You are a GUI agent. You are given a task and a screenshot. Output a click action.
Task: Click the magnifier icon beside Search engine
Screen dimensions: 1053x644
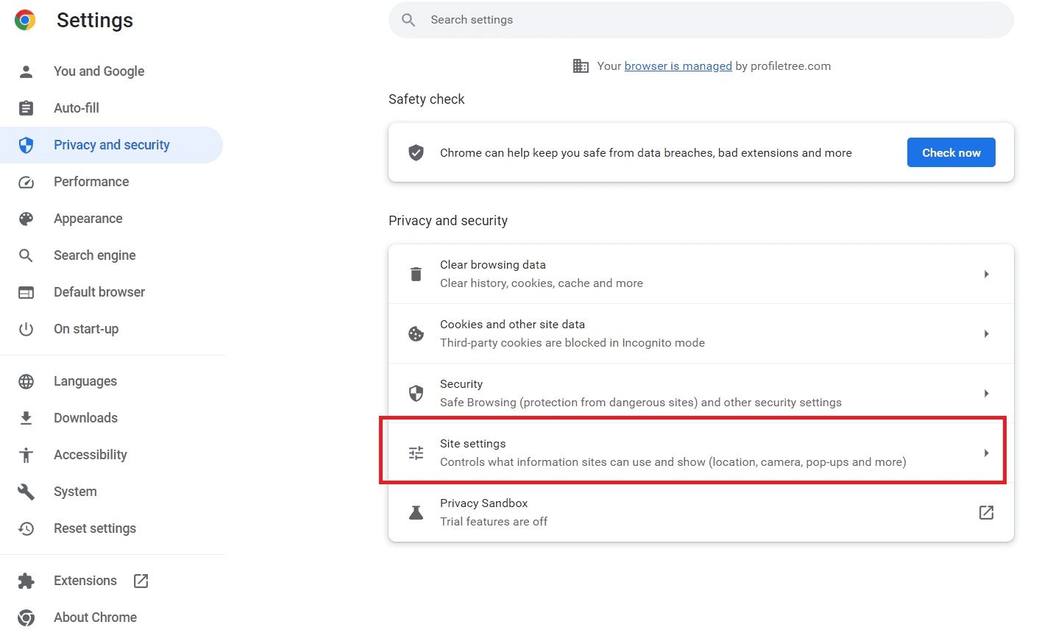[x=26, y=255]
